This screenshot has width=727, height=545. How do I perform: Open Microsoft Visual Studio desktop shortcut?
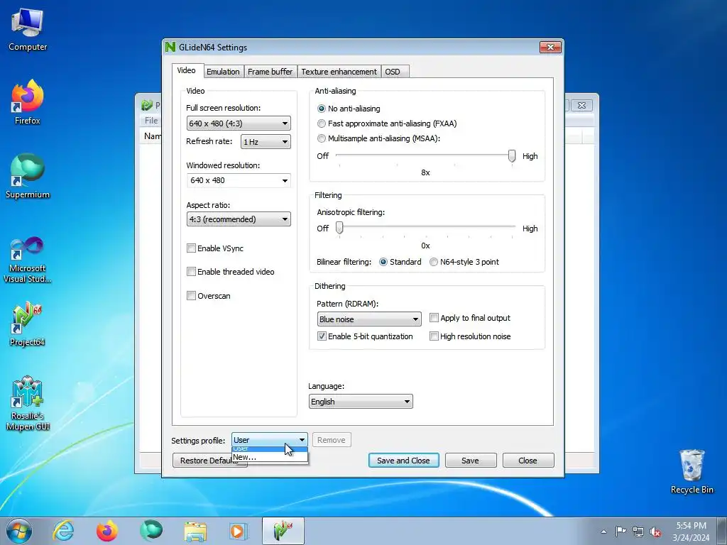(x=28, y=260)
